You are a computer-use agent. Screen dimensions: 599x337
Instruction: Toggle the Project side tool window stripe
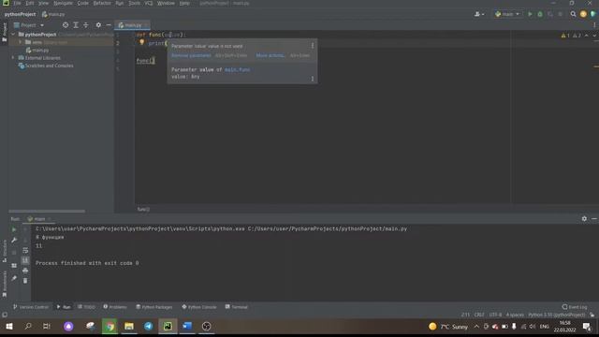[x=4, y=32]
